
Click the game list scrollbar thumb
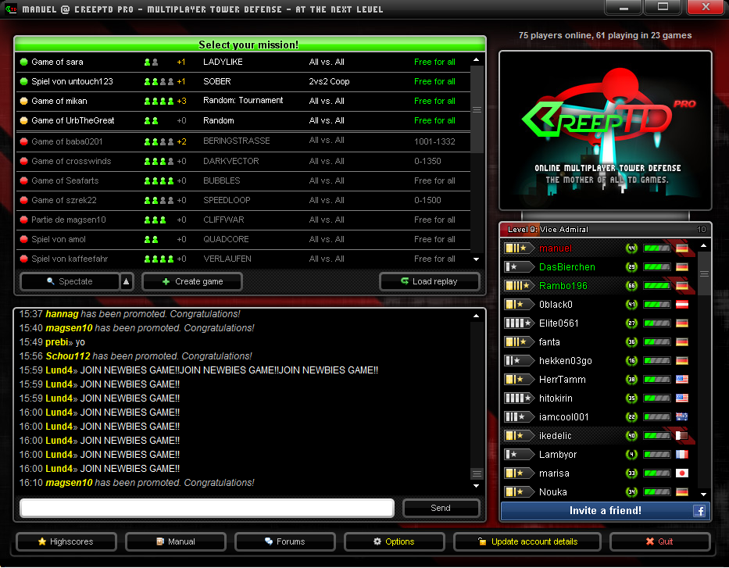pyautogui.click(x=477, y=109)
